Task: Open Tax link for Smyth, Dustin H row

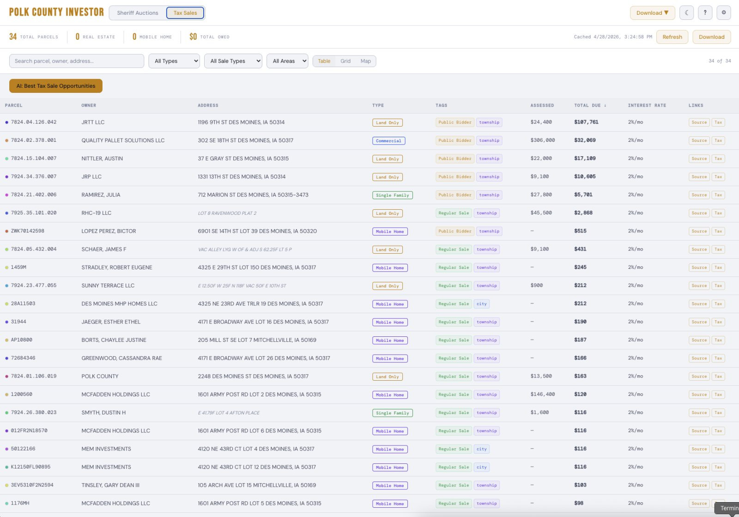Action: point(718,413)
